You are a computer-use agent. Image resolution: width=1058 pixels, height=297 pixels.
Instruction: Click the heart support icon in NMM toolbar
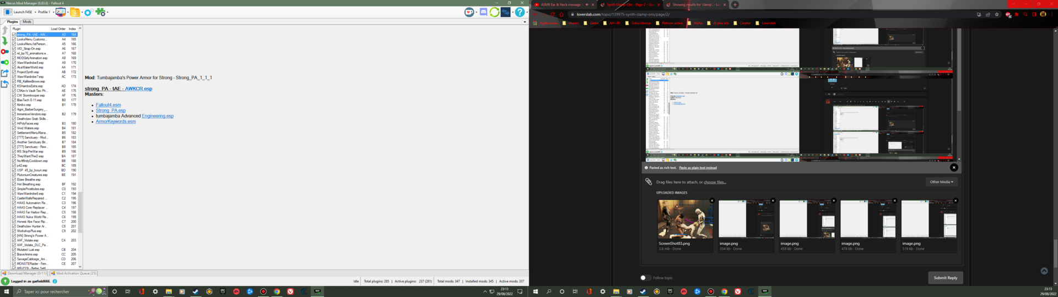(469, 12)
